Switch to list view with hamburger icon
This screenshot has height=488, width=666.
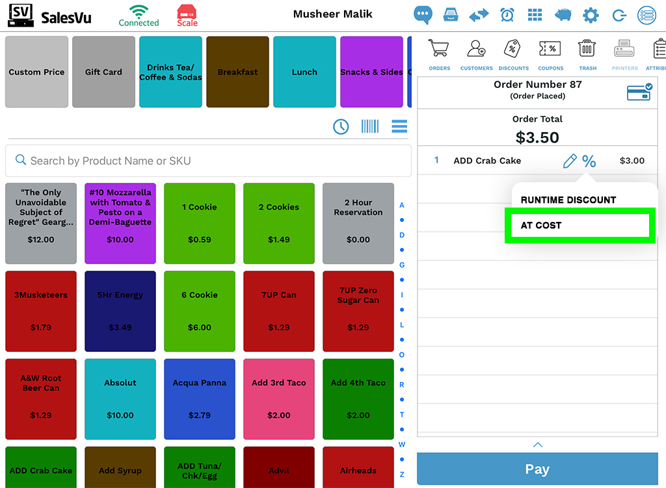click(x=399, y=126)
